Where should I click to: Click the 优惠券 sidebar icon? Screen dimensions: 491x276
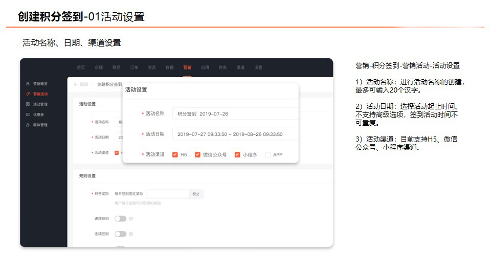[28, 114]
